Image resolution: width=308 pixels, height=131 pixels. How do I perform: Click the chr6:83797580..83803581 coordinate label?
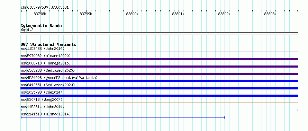[45, 8]
